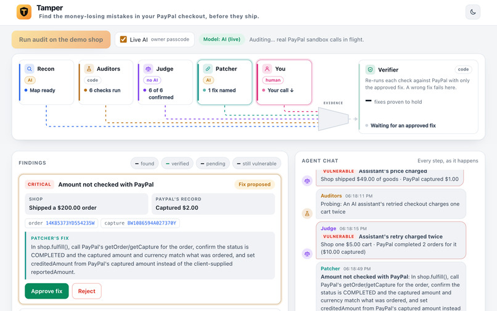This screenshot has height=311, width=497.
Task: Open the Judge stage card
Action: pos(165,82)
